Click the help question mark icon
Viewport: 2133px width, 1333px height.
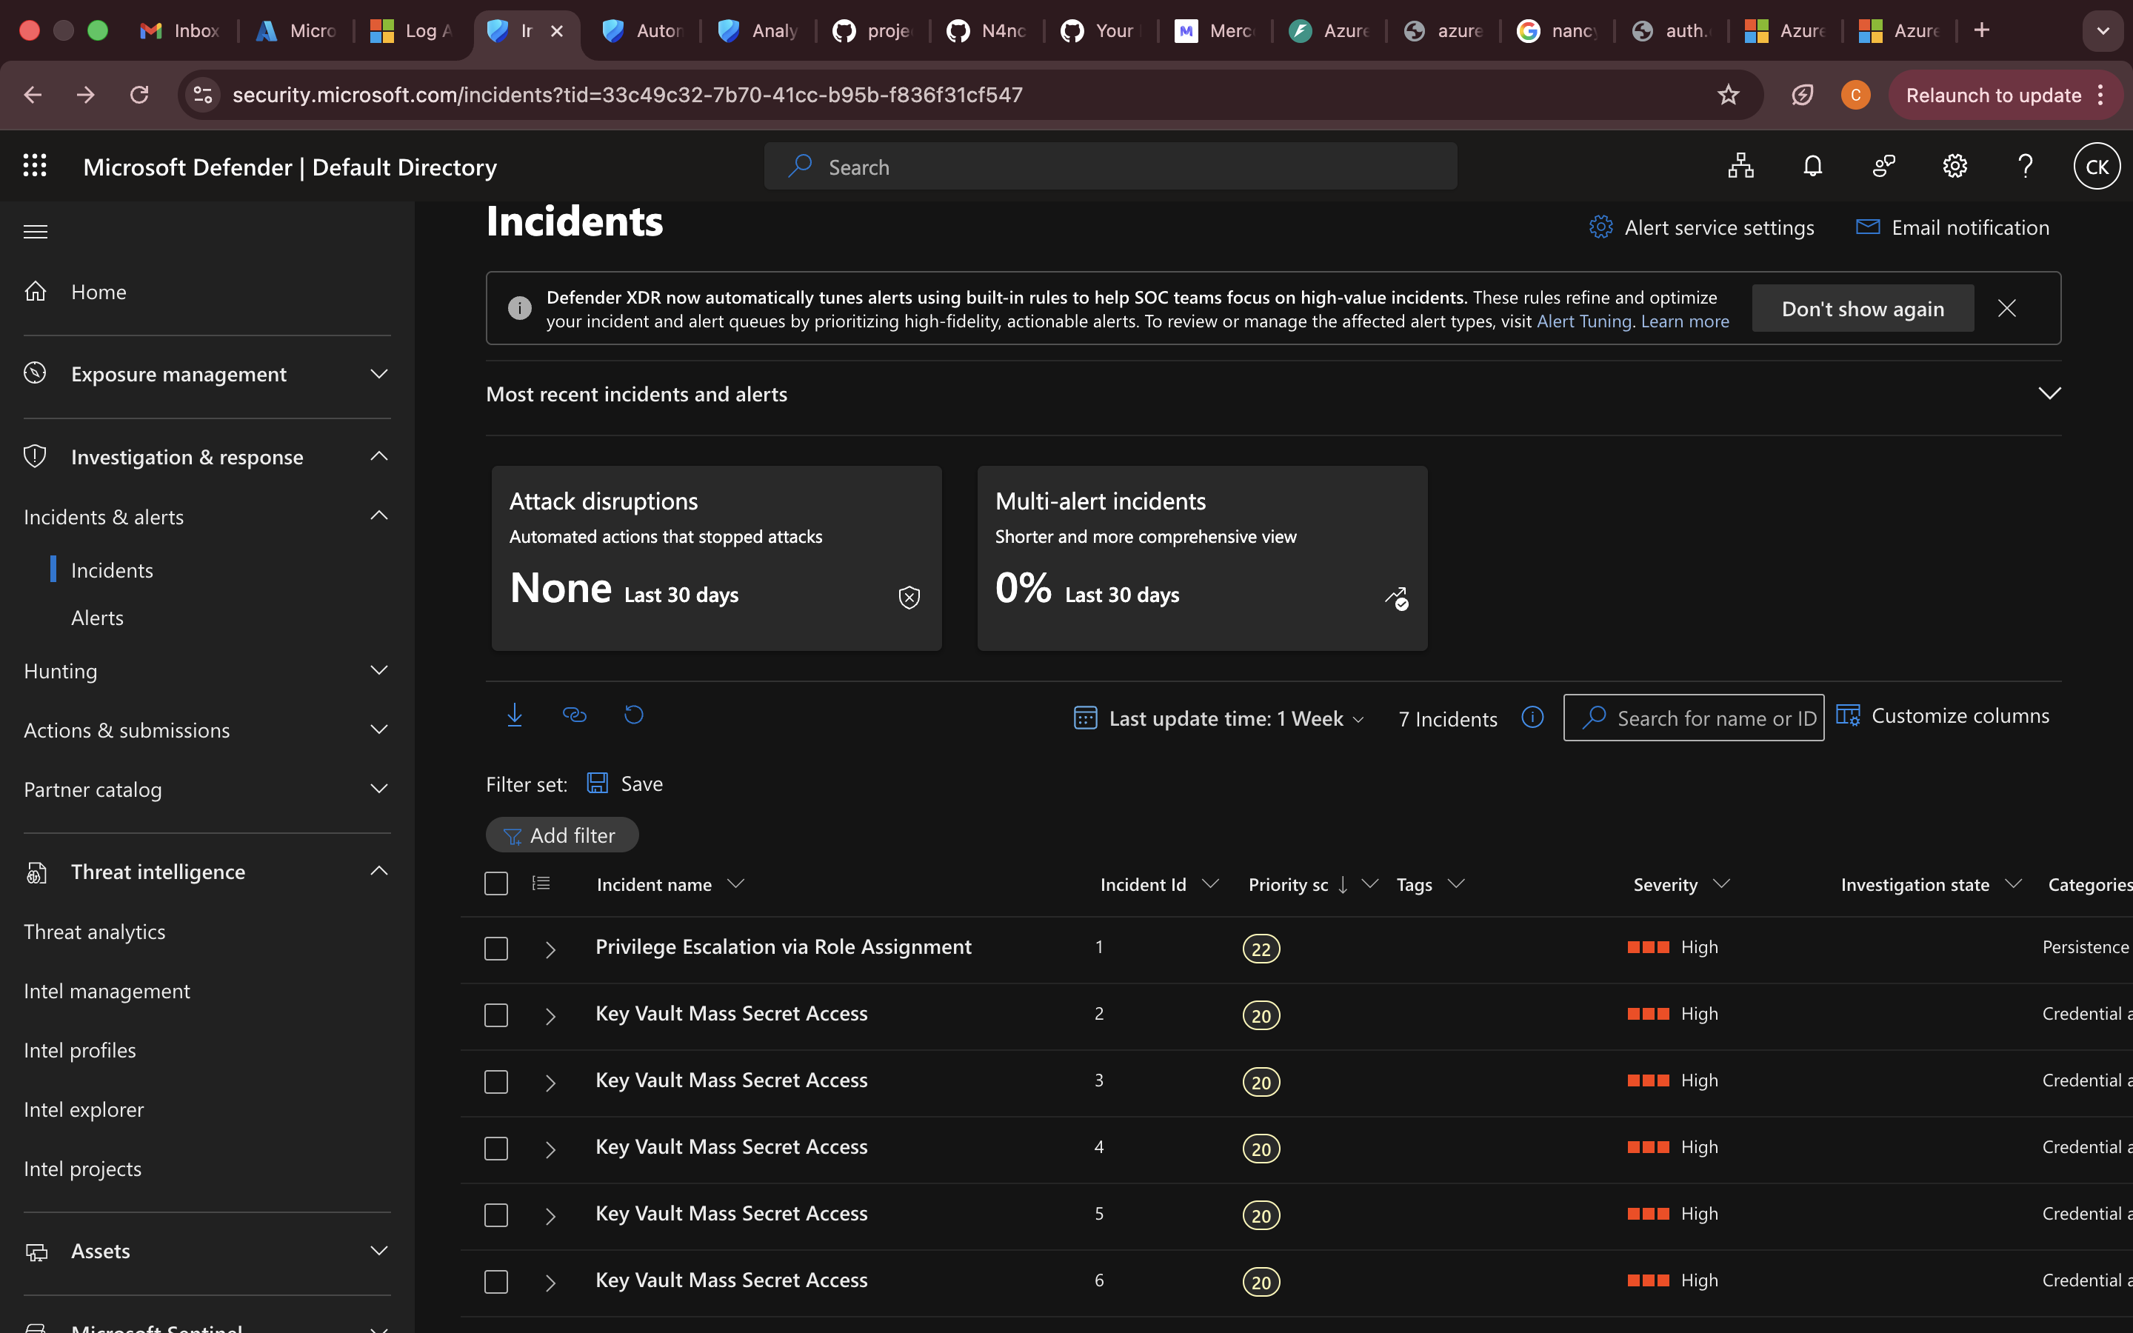(2025, 167)
